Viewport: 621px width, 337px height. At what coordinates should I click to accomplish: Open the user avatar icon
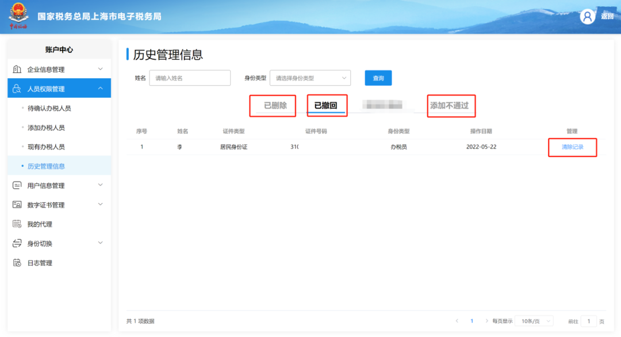tap(587, 17)
